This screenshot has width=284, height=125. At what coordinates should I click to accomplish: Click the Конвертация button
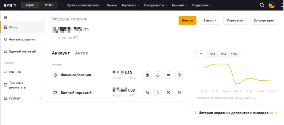click(x=264, y=21)
